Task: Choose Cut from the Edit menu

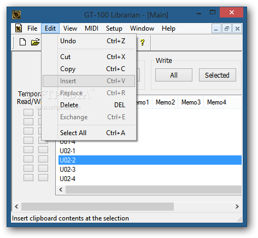Action: click(x=89, y=57)
